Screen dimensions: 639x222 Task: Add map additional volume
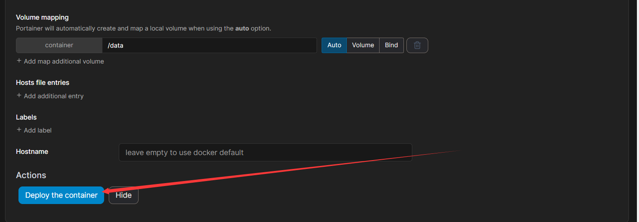click(x=63, y=61)
